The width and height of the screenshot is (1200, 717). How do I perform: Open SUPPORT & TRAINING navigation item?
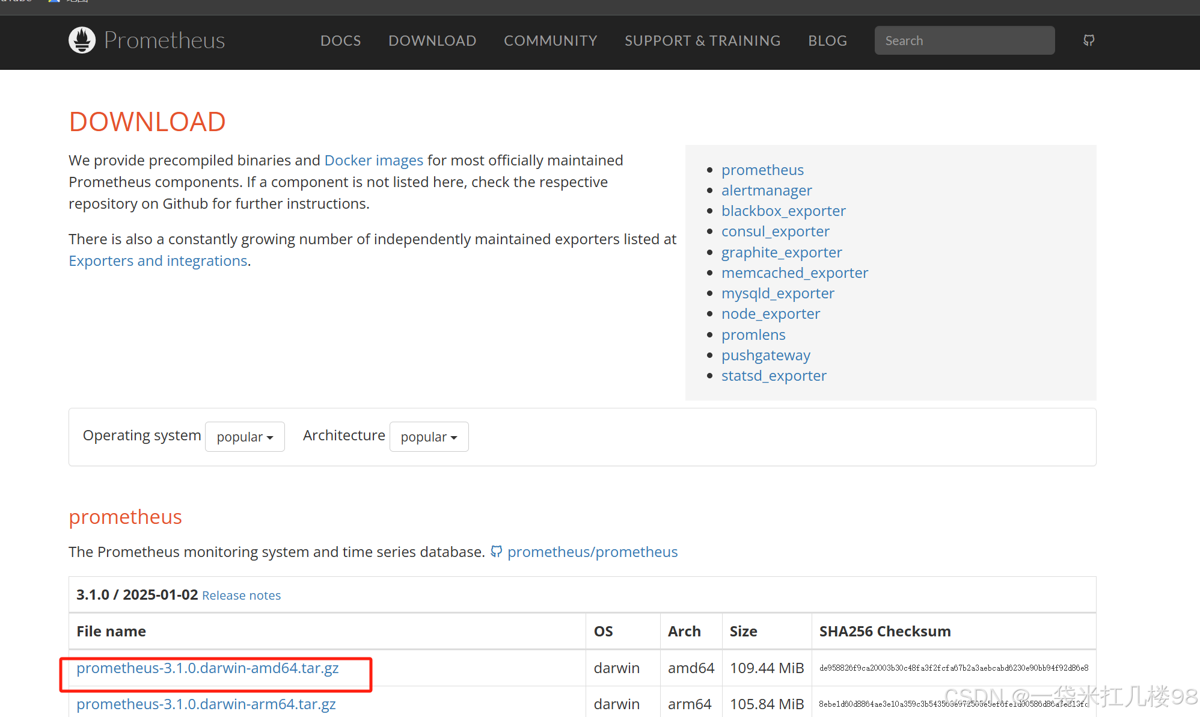[703, 40]
